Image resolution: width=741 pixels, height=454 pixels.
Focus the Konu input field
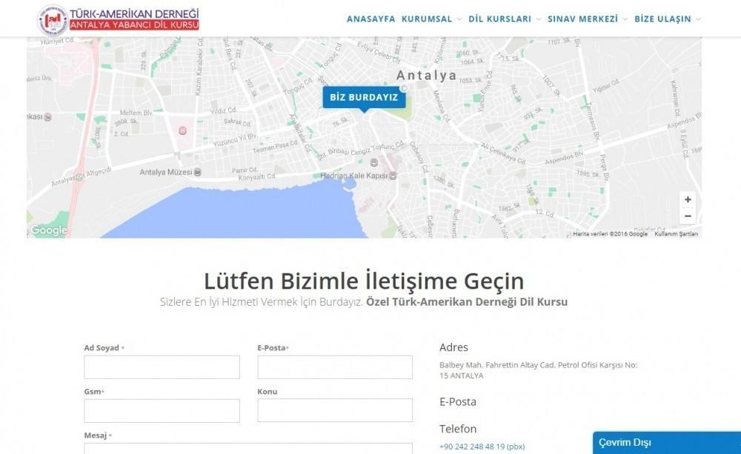point(335,410)
